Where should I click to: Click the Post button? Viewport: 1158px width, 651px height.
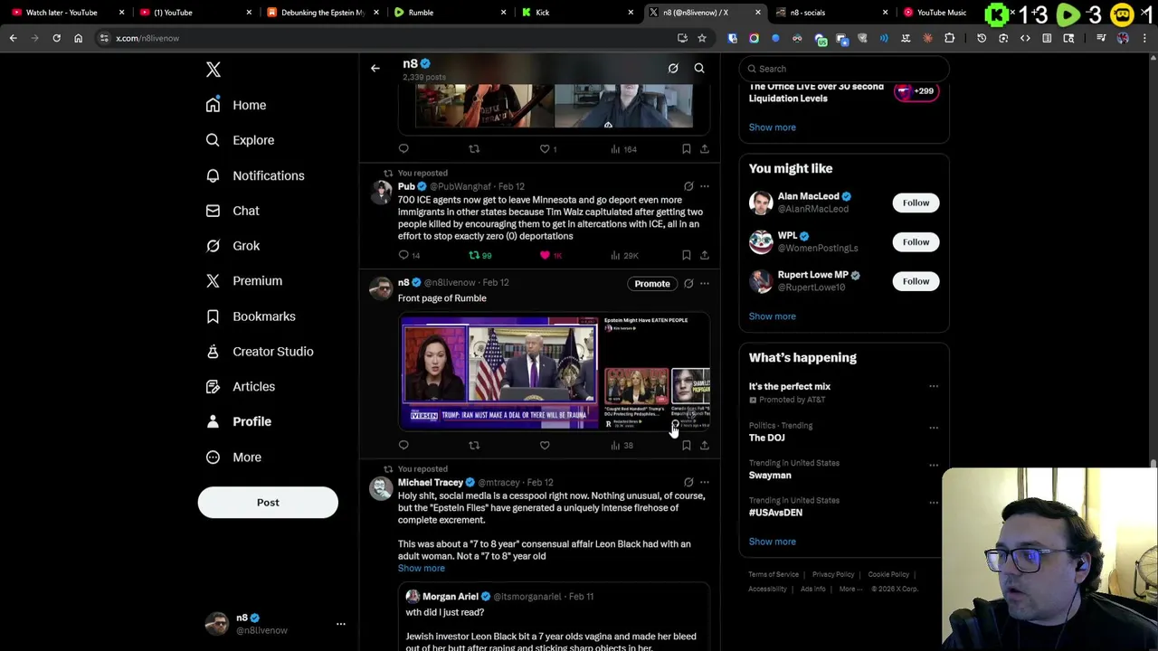268,503
